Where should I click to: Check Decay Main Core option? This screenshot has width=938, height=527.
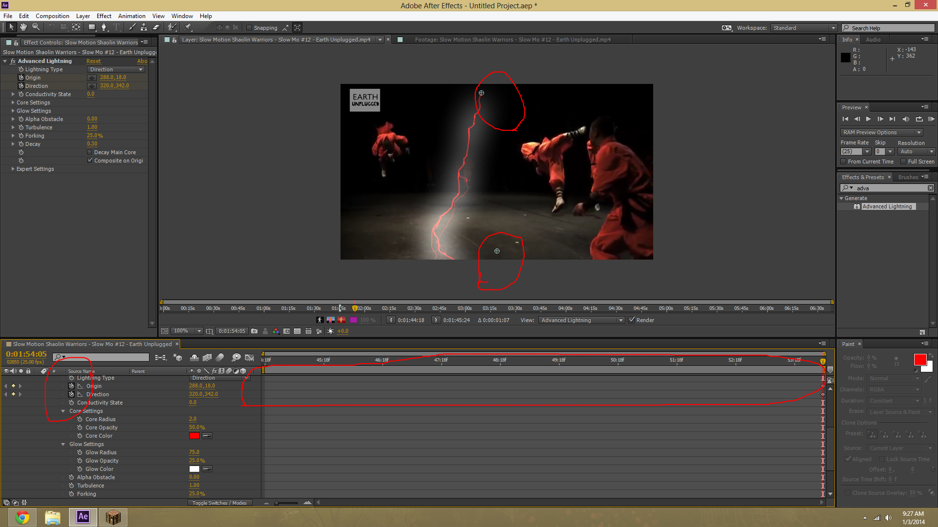90,152
